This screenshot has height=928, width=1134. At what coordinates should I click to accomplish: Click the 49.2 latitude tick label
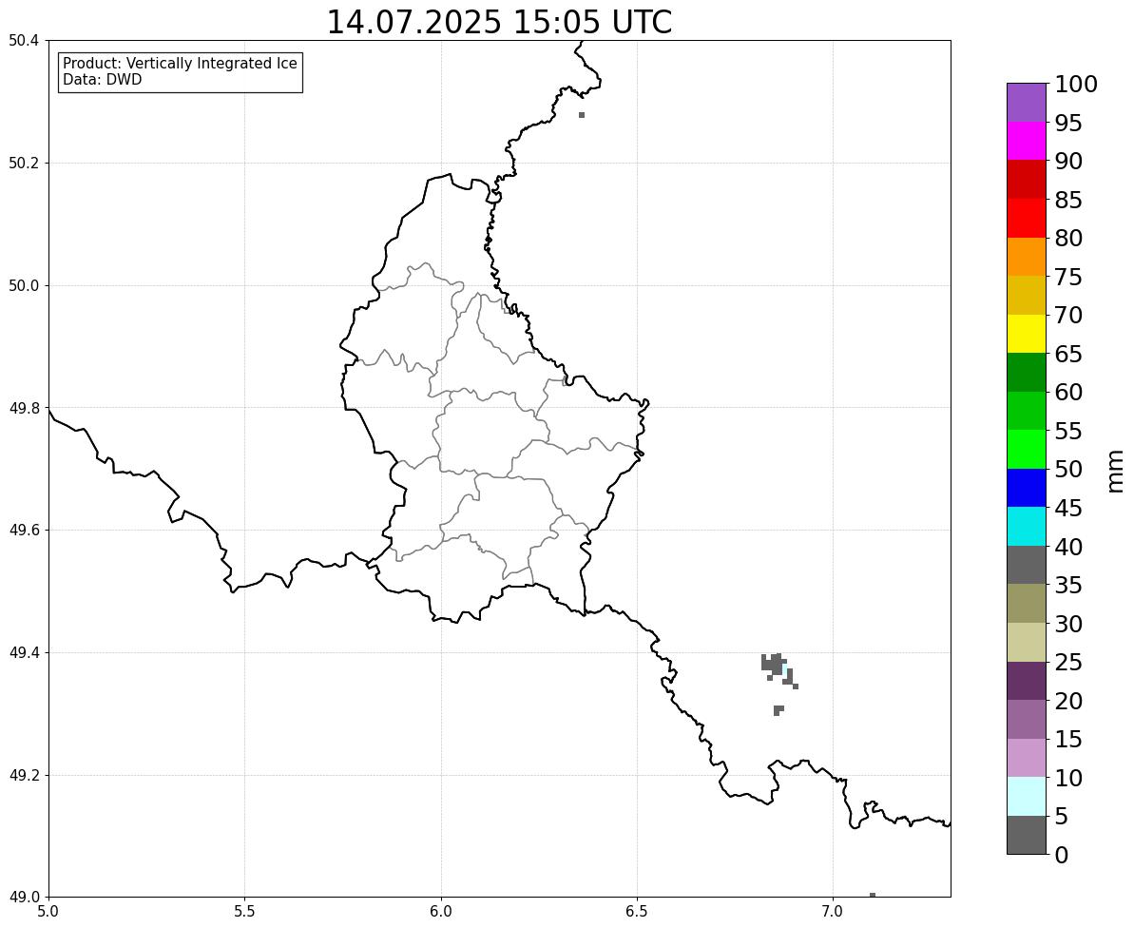click(x=23, y=775)
